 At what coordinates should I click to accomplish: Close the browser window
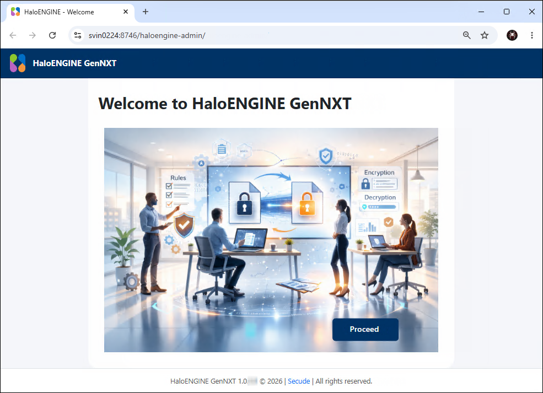[x=532, y=12]
